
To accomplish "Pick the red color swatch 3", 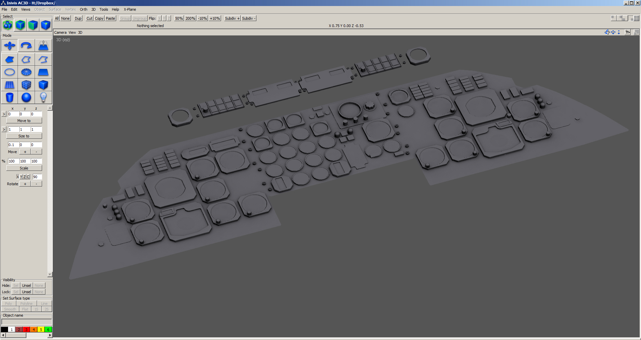I will click(x=26, y=330).
